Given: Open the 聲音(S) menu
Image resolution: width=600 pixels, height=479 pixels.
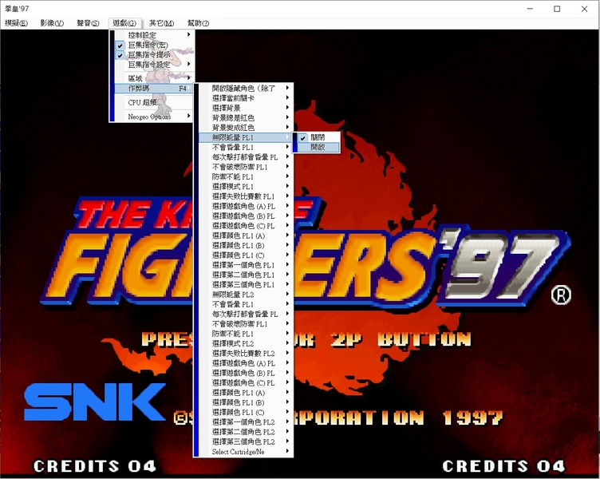Looking at the screenshot, I should (x=88, y=23).
